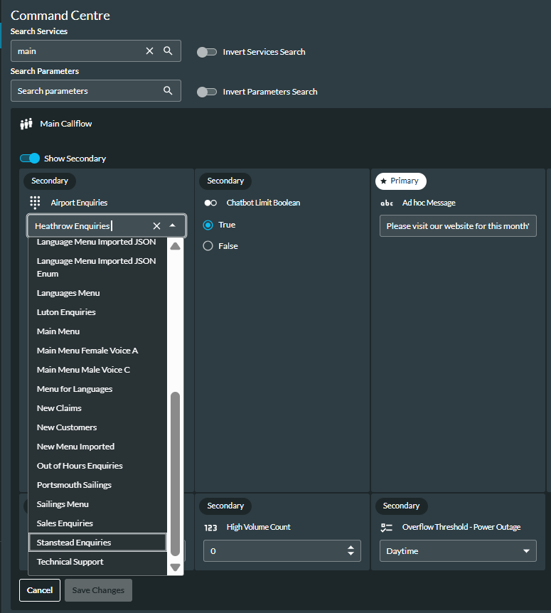Select the False radio option
Viewport: 551px width, 613px height.
pyautogui.click(x=208, y=246)
